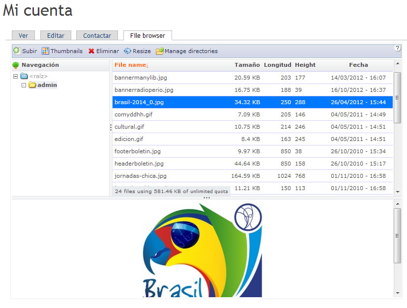
Task: Click the Subir button label
Action: [x=29, y=51]
